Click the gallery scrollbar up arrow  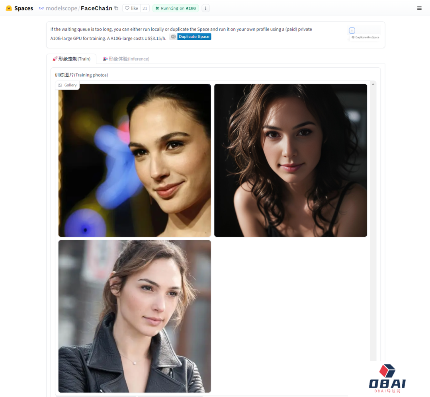tap(373, 84)
